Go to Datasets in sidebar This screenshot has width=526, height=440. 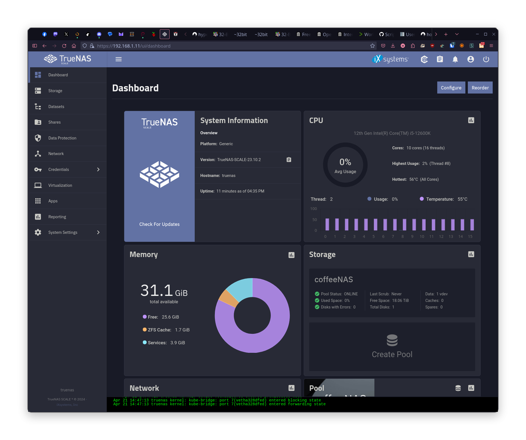(x=56, y=107)
